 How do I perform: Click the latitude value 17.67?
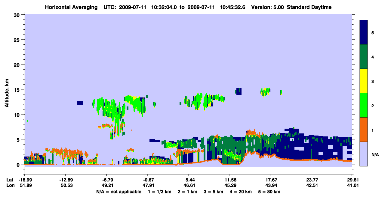270,180
